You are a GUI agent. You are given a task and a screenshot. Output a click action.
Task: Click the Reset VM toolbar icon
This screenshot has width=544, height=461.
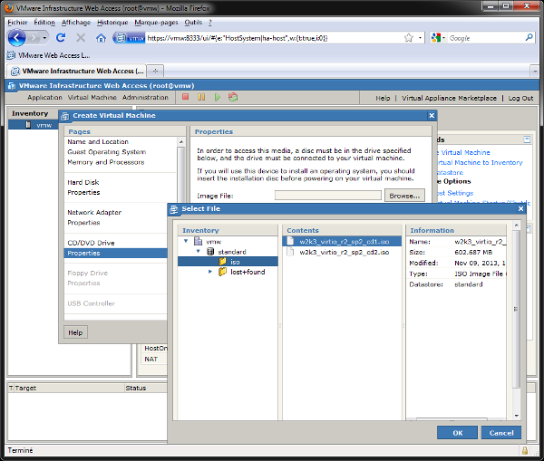click(233, 97)
